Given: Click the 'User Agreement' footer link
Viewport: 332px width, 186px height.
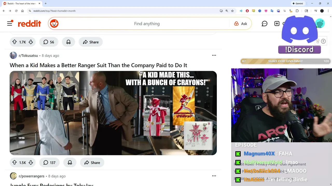Looking at the screenshot, I should coord(293,164).
